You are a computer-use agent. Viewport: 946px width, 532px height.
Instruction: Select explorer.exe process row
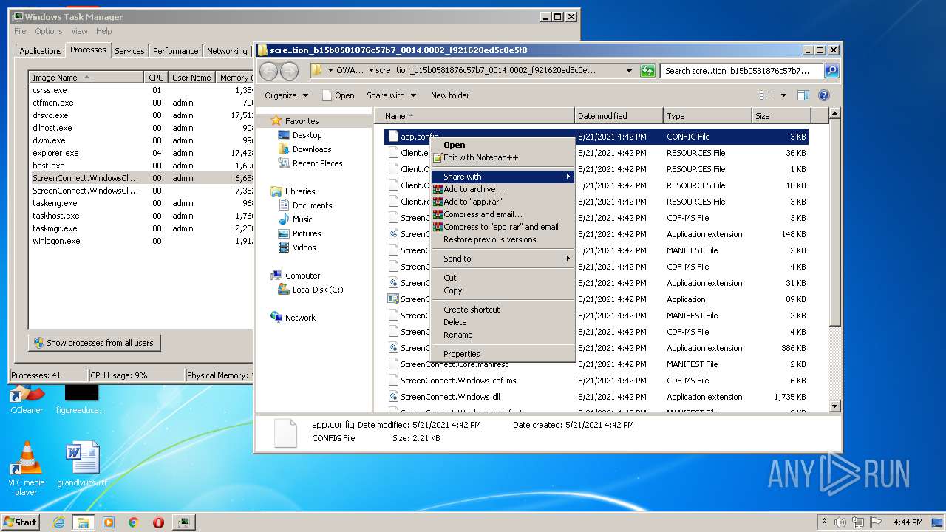[140, 153]
